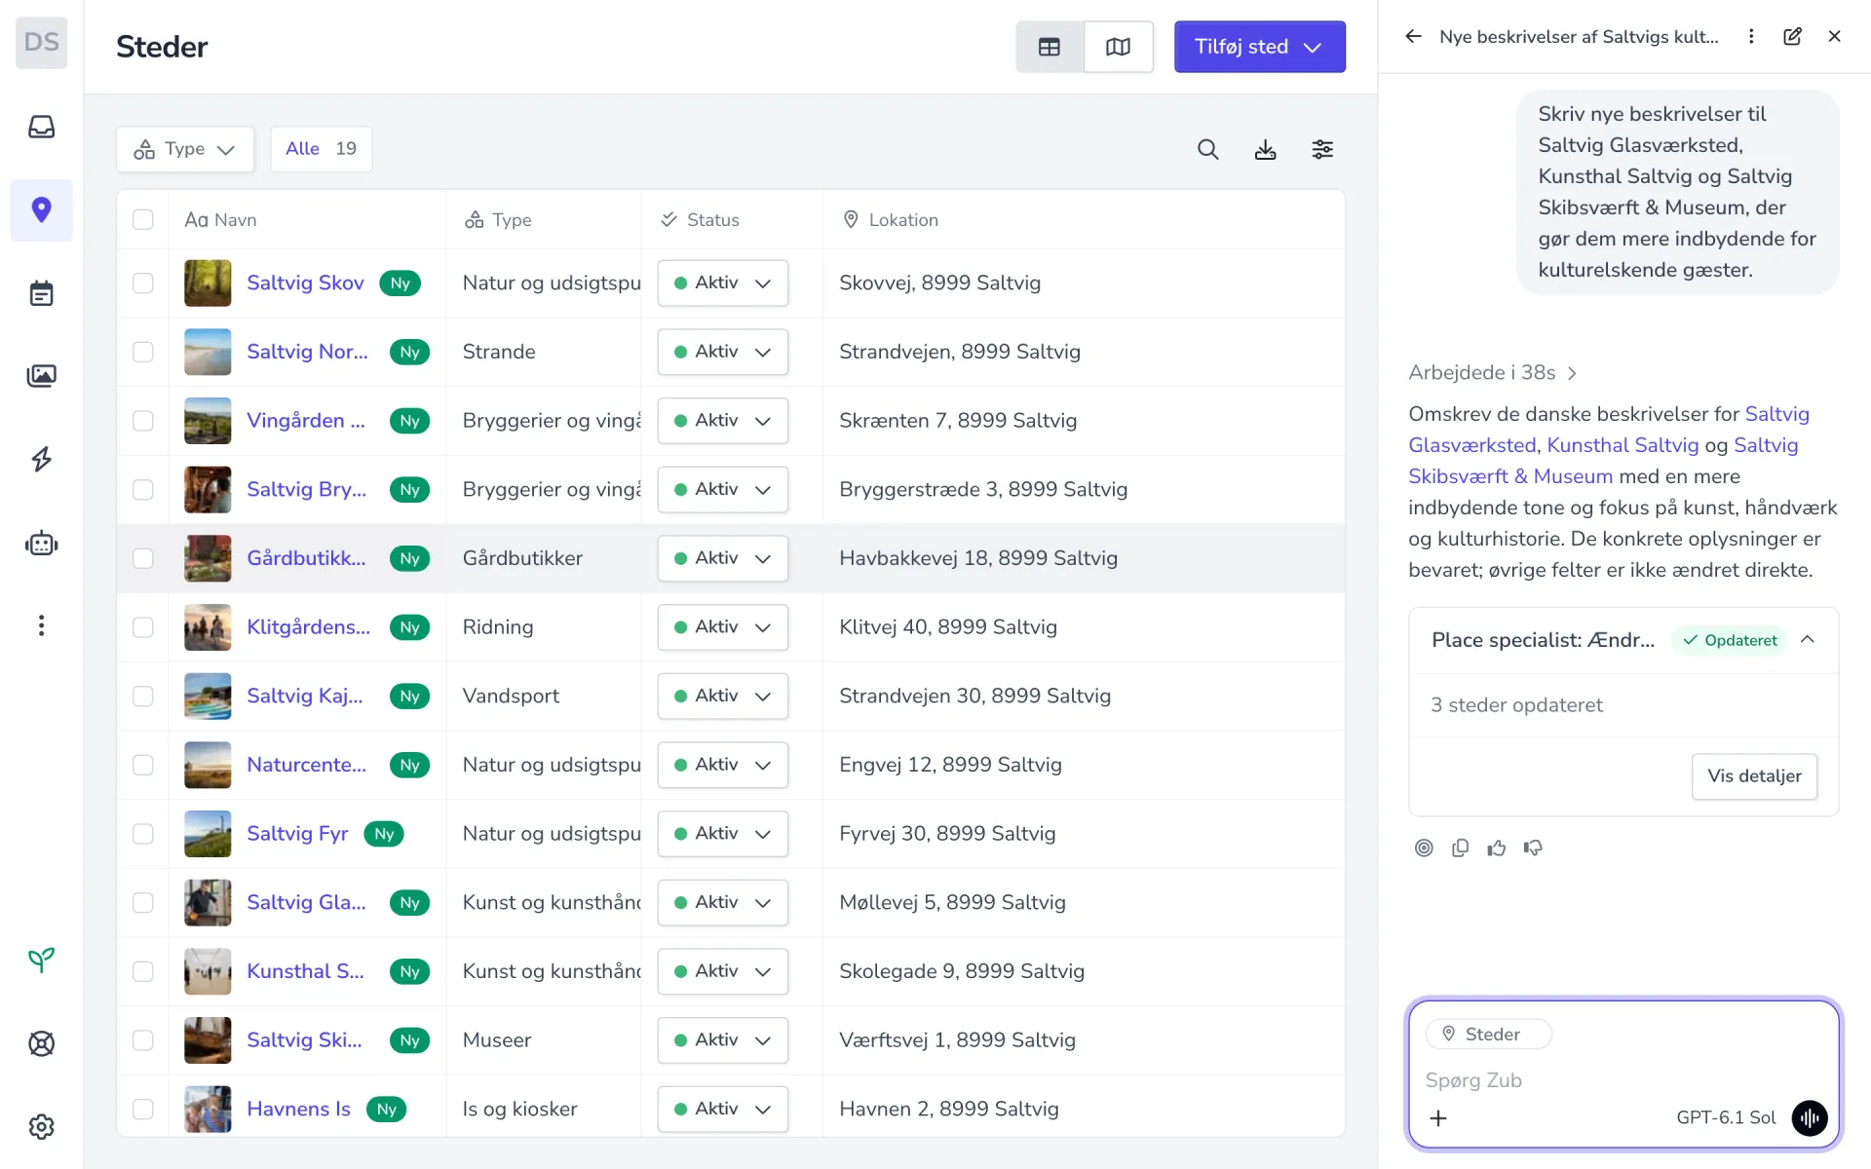Open the calendar icon in the sidebar
This screenshot has width=1871, height=1169.
(41, 293)
